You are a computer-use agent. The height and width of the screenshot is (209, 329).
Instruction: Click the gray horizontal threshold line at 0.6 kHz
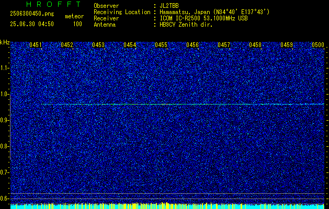pyautogui.click(x=167, y=199)
